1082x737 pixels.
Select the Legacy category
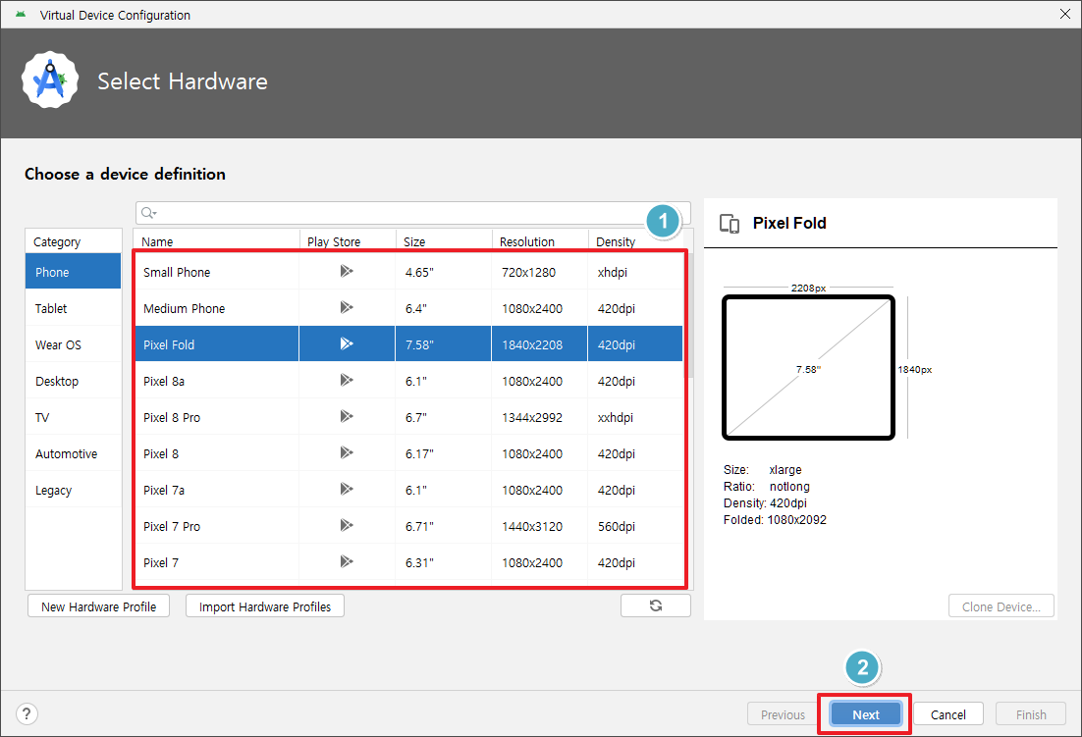point(73,490)
